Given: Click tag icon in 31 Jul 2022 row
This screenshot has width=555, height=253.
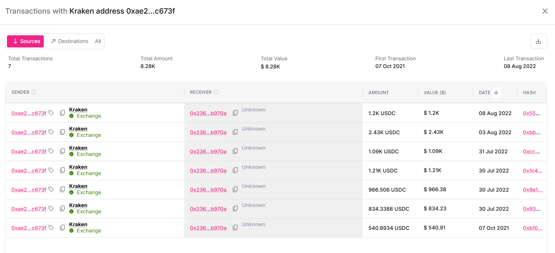Looking at the screenshot, I should pyautogui.click(x=51, y=151).
